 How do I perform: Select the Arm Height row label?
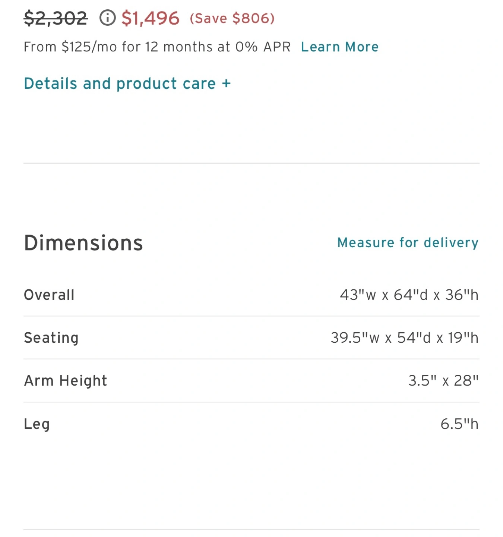(66, 381)
